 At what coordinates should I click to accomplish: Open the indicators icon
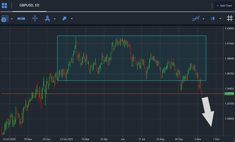196,19
